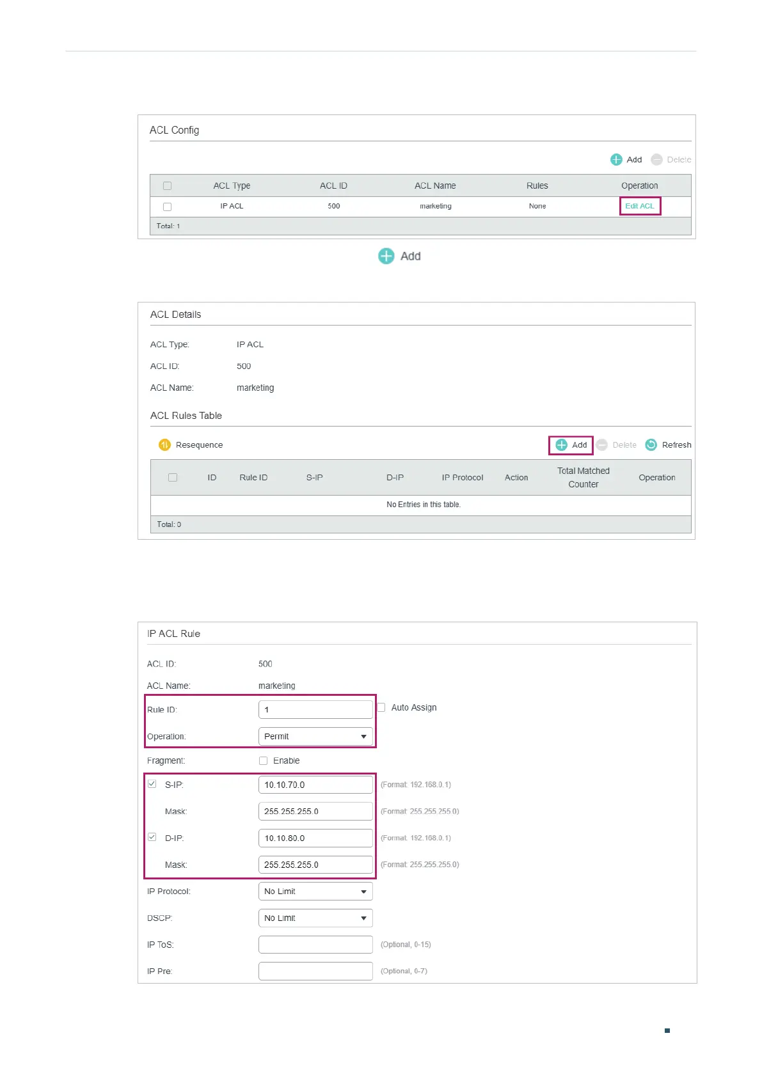Viewport: 762px width, 1077px height.
Task: Click the IP ToS input field
Action: 315,945
